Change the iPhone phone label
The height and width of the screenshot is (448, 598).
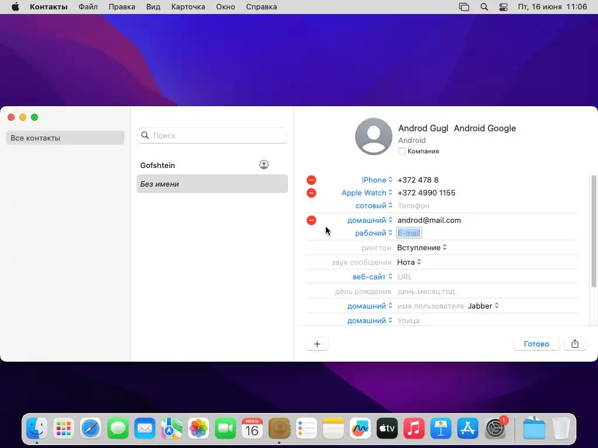[377, 180]
